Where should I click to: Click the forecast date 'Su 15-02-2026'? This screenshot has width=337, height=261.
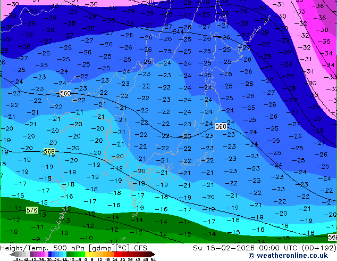point(224,248)
